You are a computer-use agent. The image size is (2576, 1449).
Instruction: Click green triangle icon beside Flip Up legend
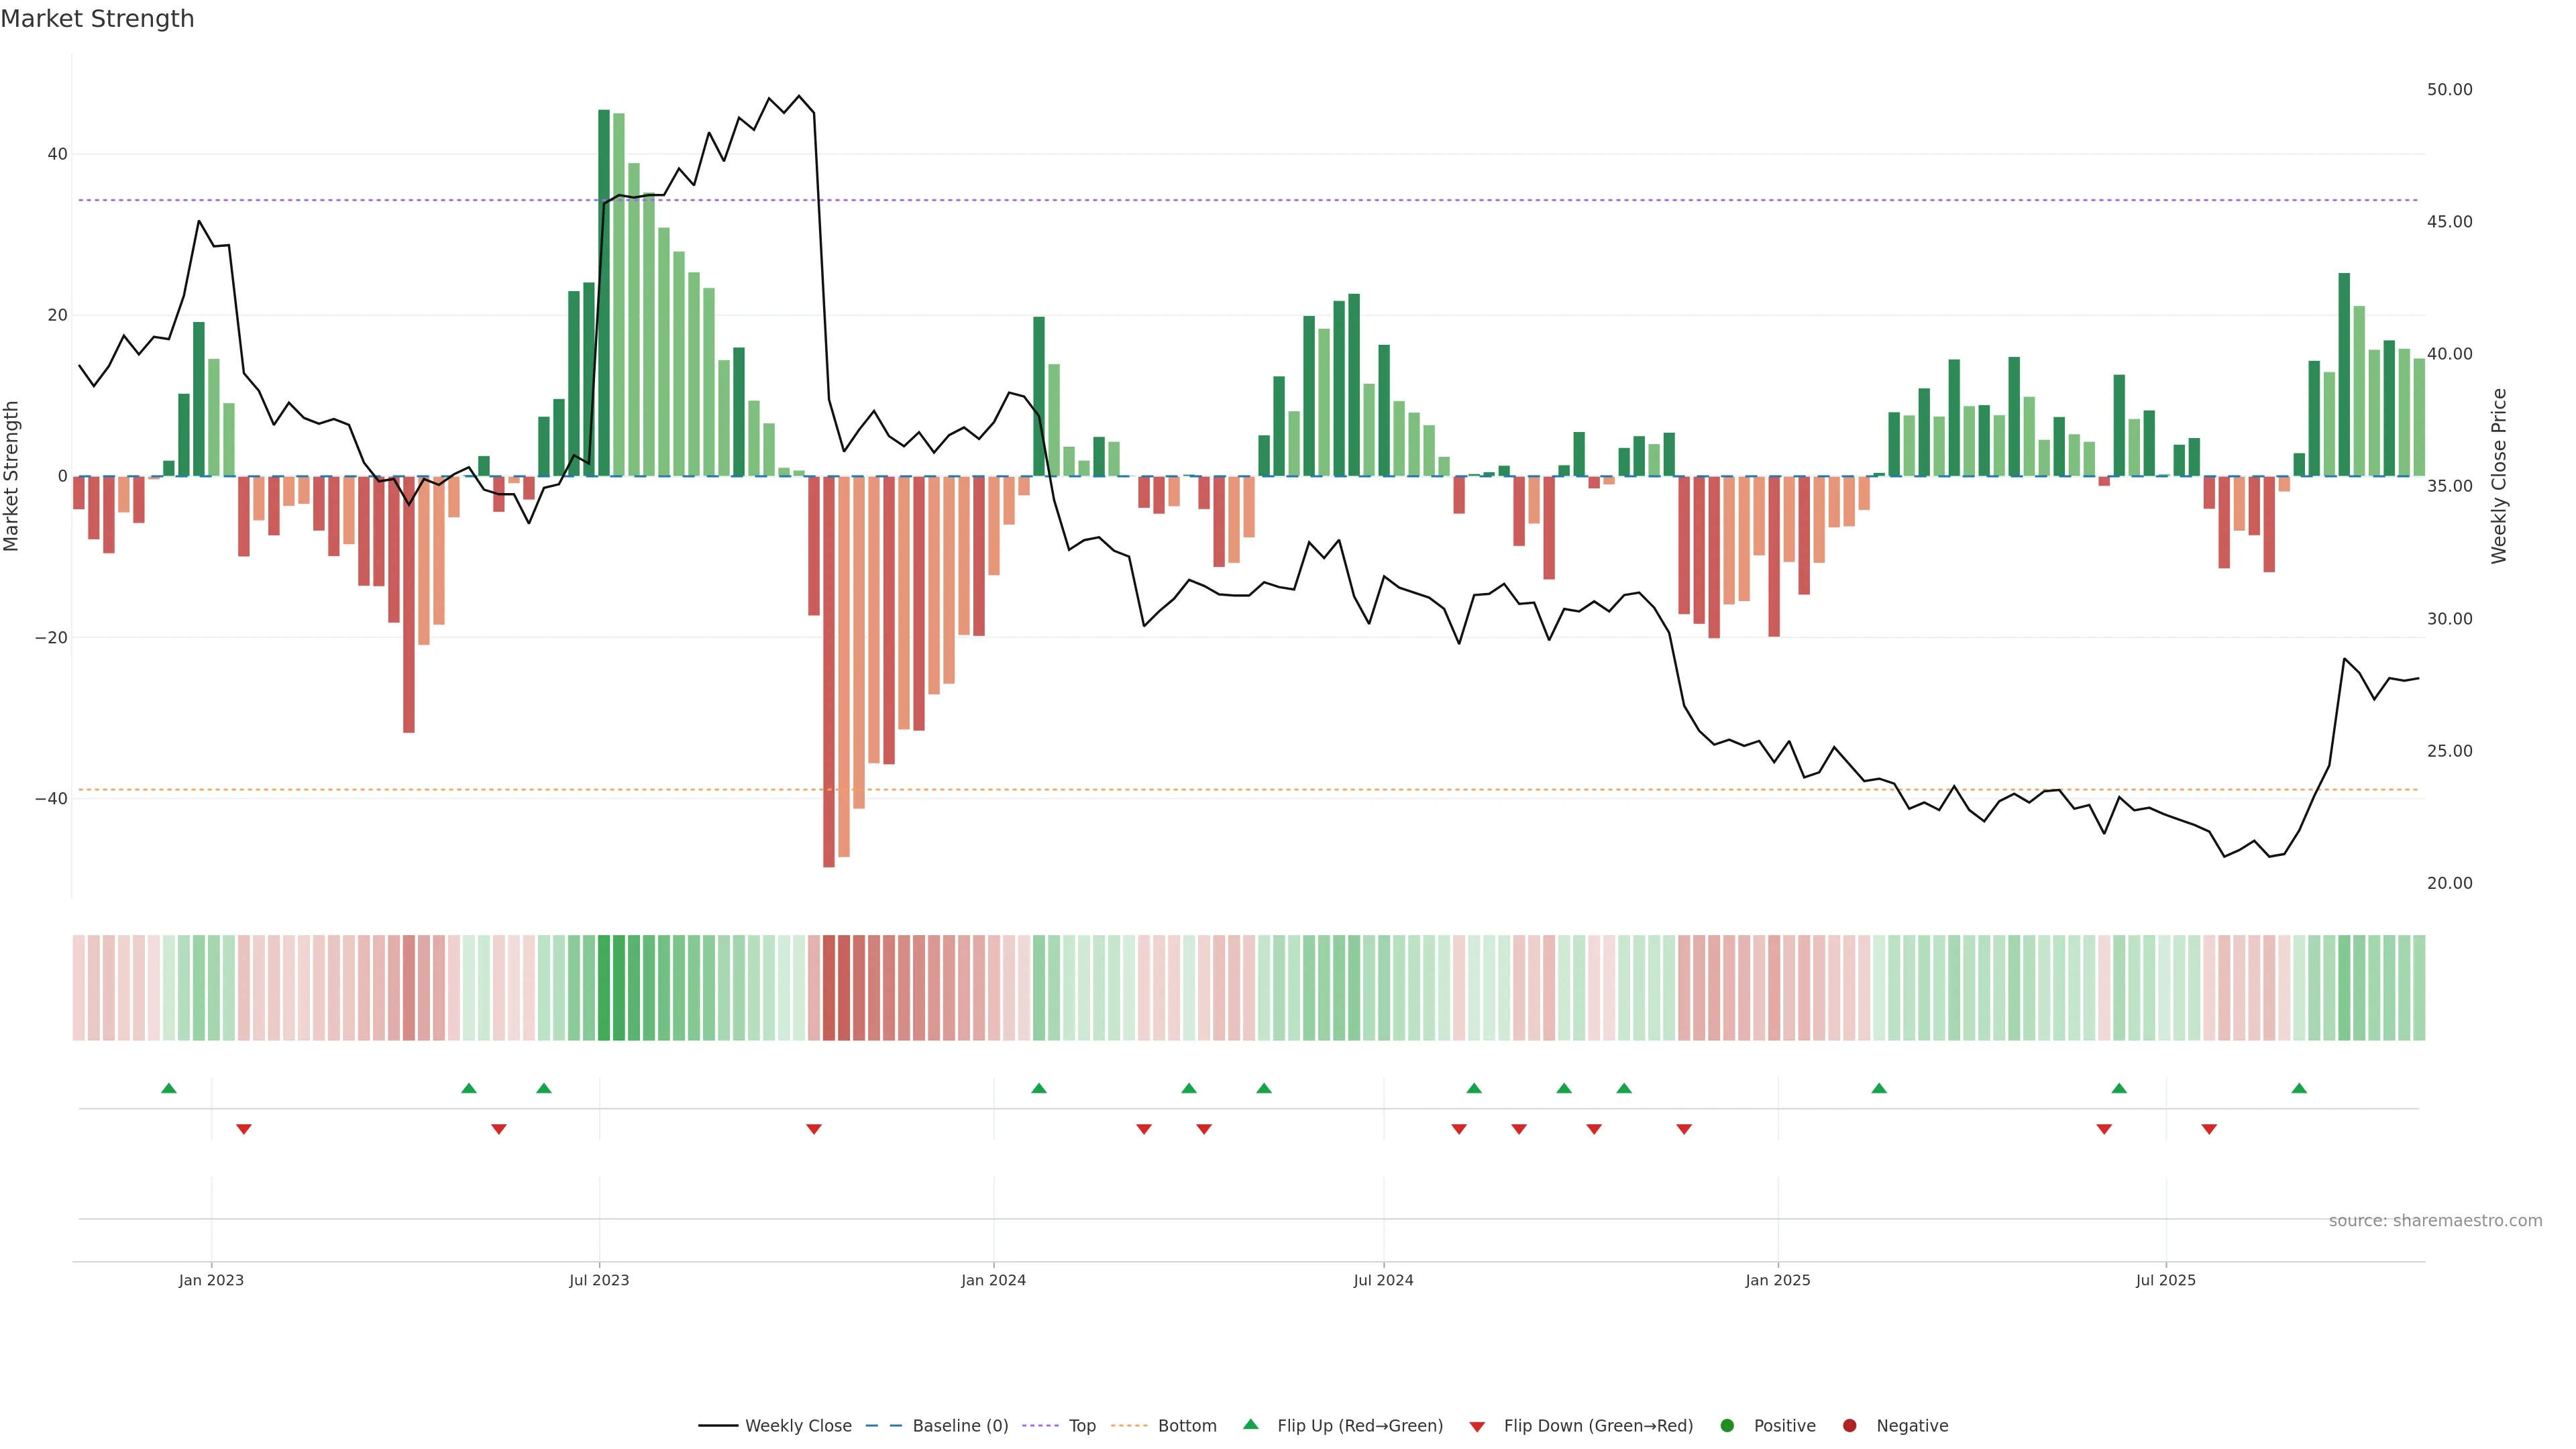click(1250, 1425)
